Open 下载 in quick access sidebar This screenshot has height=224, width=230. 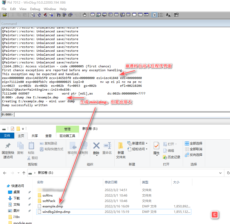tap(16, 198)
